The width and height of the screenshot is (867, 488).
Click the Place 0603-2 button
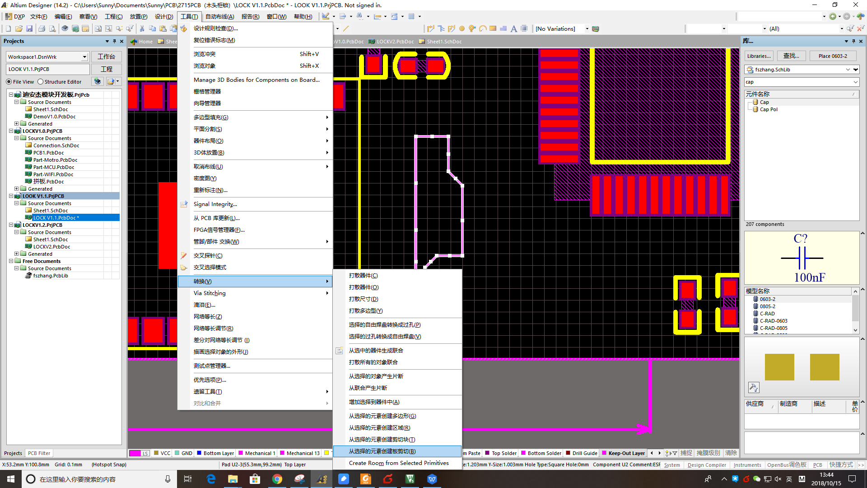832,56
